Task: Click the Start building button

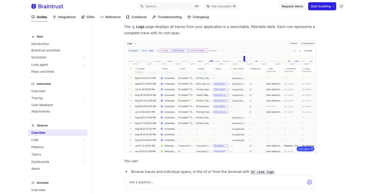Action: pyautogui.click(x=322, y=6)
